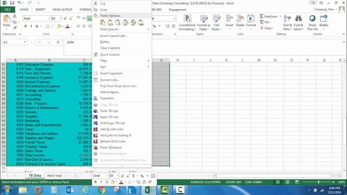Open the Sort submenu in context menu
This screenshot has width=347, height=195.
pyautogui.click(x=122, y=67)
